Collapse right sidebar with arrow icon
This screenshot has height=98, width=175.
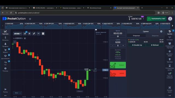click(170, 96)
